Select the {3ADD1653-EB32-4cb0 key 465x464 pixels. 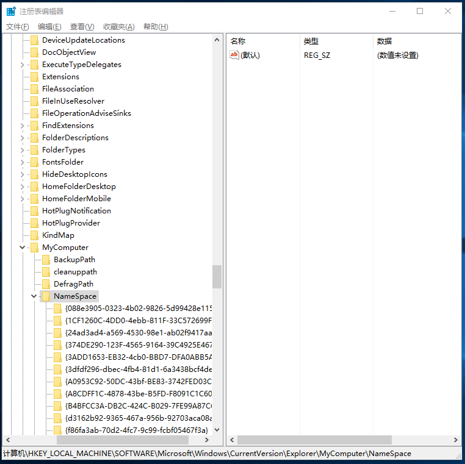(139, 357)
